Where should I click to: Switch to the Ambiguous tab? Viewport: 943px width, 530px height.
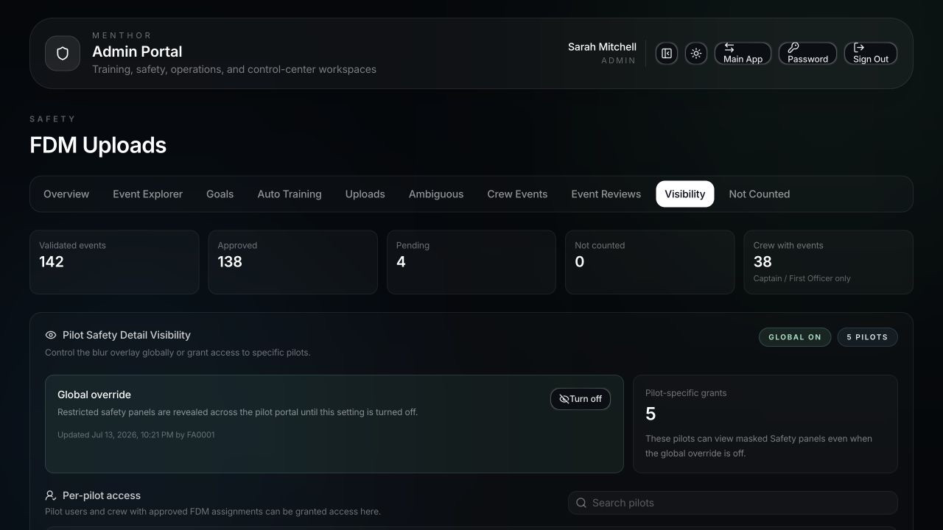[x=436, y=194]
